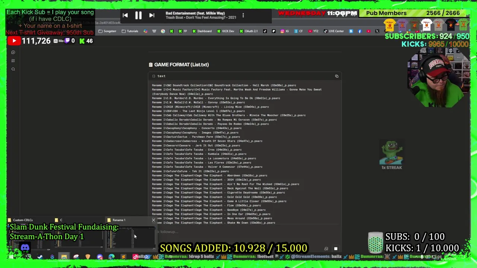This screenshot has height=268, width=477.
Task: Open the red YouTube bookmark icon
Action: pyautogui.click(x=369, y=31)
